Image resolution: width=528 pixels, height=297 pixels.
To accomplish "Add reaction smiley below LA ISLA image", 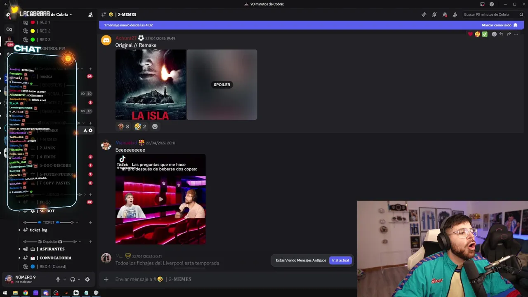I will tap(155, 127).
